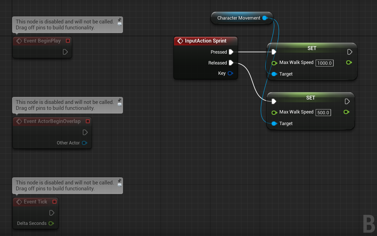Click the Target input pin on top SET node
The image size is (377, 236).
point(274,74)
